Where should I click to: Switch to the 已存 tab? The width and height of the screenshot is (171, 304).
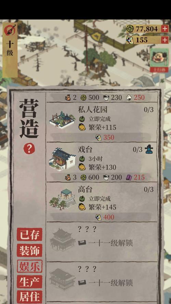pos(29,235)
